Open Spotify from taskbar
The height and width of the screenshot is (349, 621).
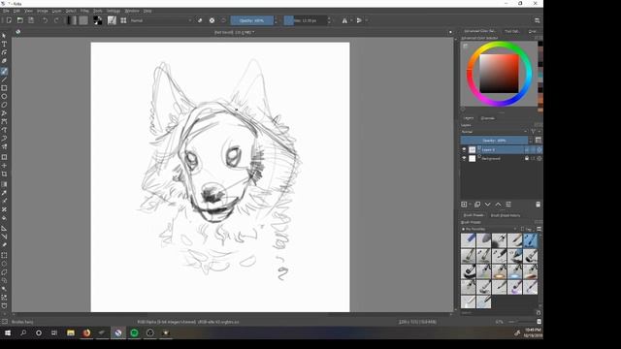click(134, 333)
